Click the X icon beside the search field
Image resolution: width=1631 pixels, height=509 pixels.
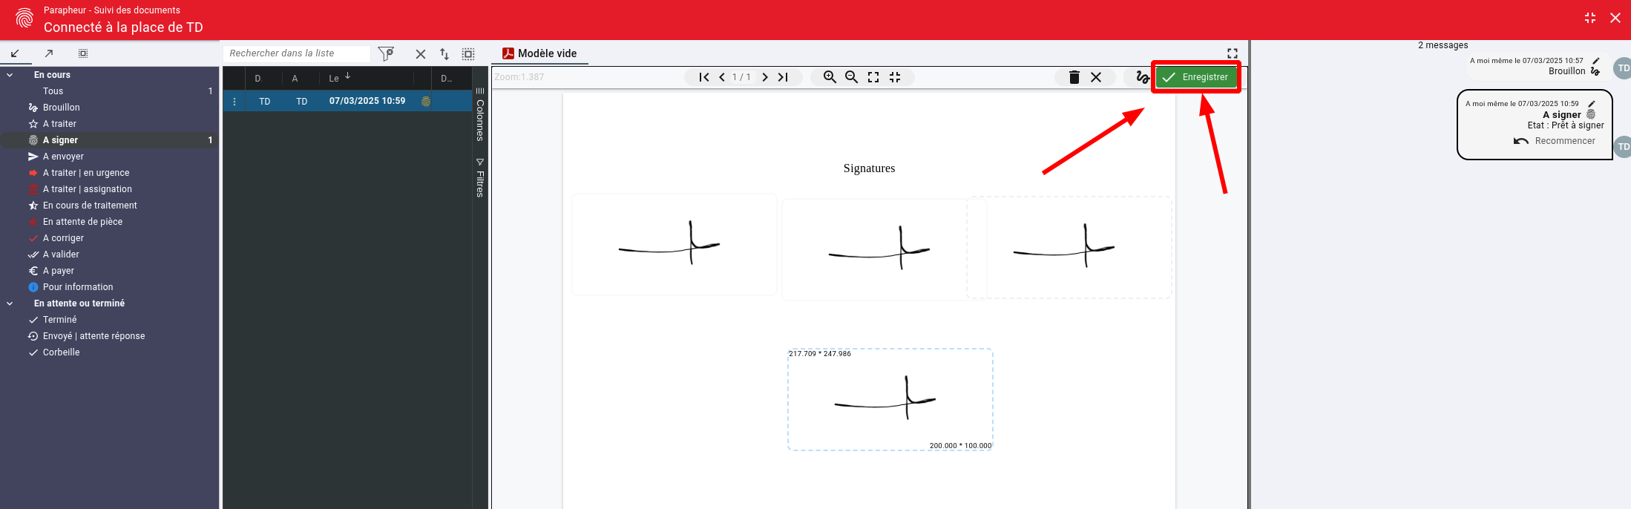(x=421, y=54)
